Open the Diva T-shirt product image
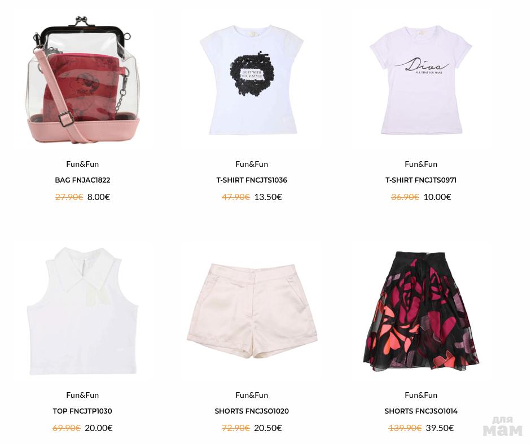This screenshot has height=444, width=531. pyautogui.click(x=421, y=80)
